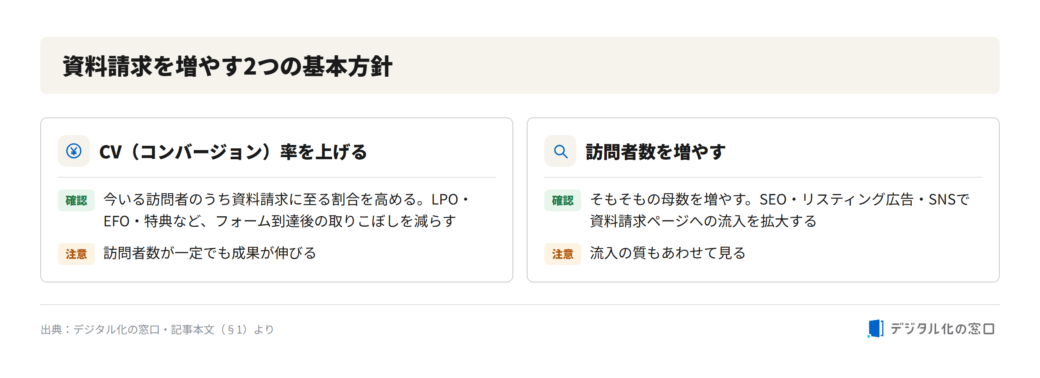Click the blue door logo icon in footer
The height and width of the screenshot is (378, 1040).
876,329
